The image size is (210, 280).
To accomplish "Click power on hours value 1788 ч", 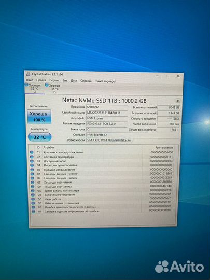I will tap(168, 130).
